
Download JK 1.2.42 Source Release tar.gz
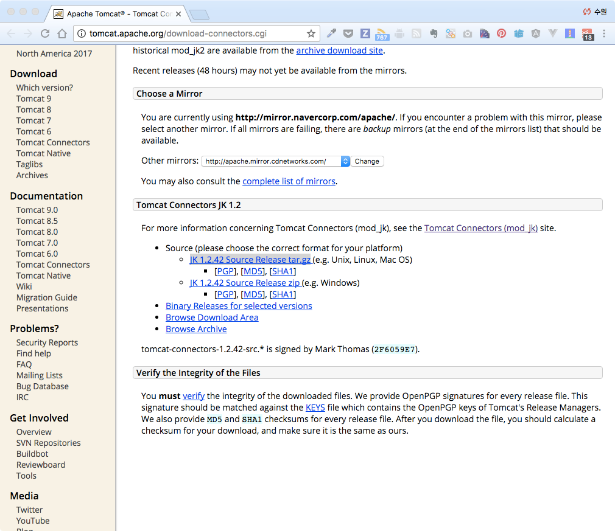click(250, 260)
